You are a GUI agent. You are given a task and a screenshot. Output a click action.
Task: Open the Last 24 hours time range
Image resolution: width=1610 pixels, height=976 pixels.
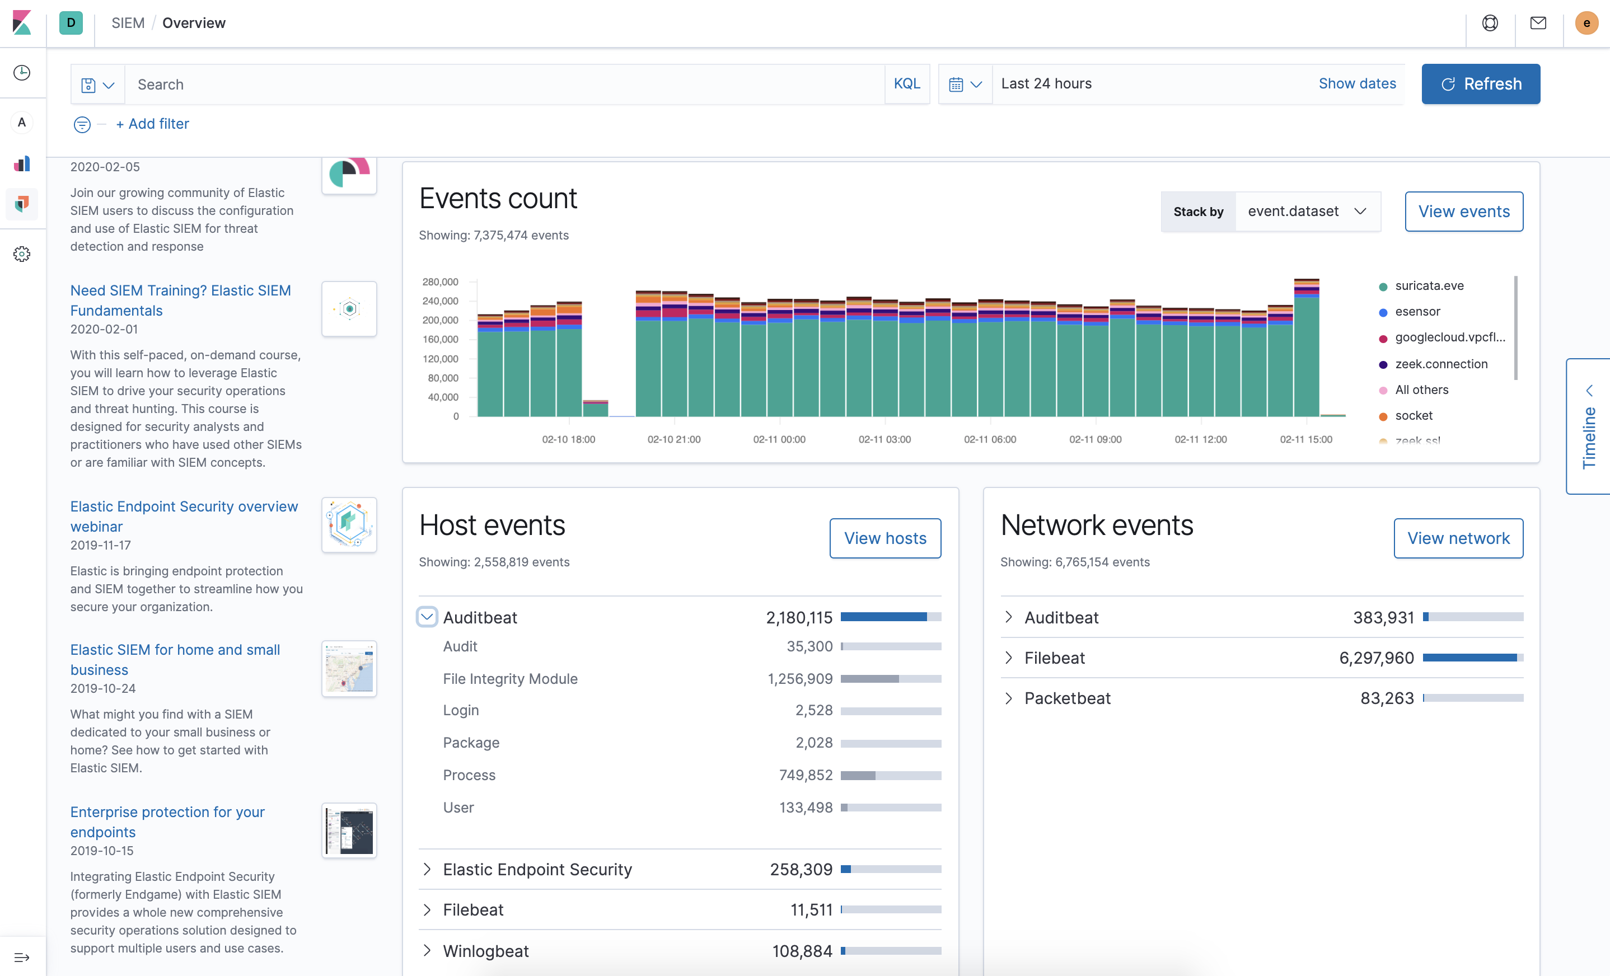point(1046,83)
